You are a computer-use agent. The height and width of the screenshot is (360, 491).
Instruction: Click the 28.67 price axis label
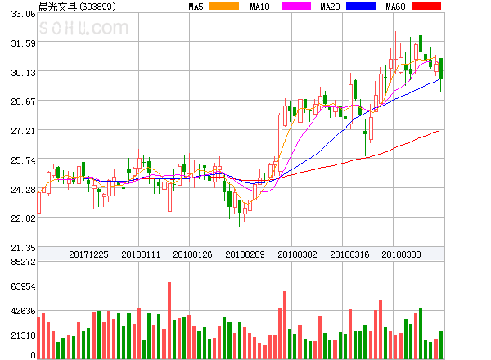coord(23,101)
